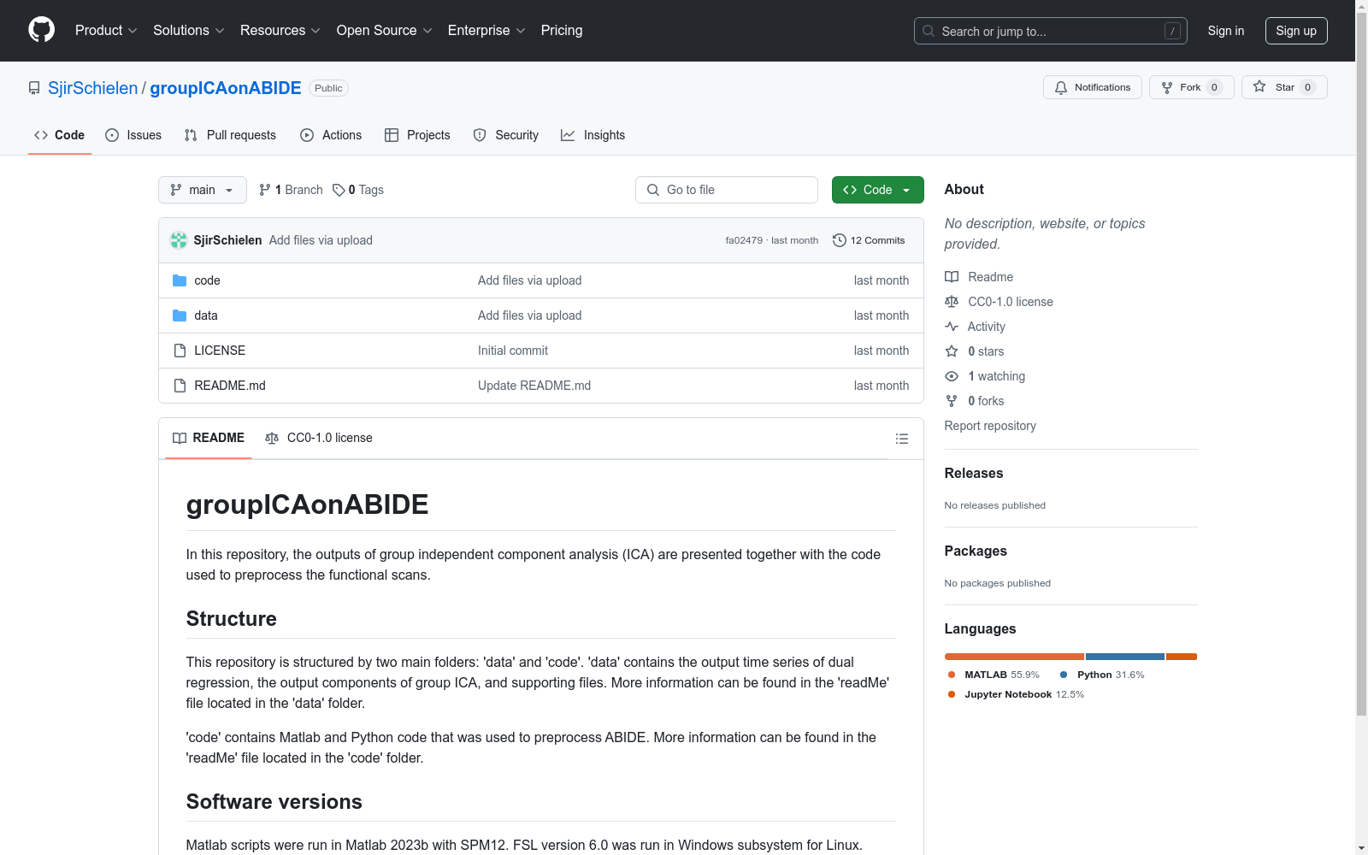Open the Pricing page
This screenshot has height=855, width=1368.
coord(562,30)
